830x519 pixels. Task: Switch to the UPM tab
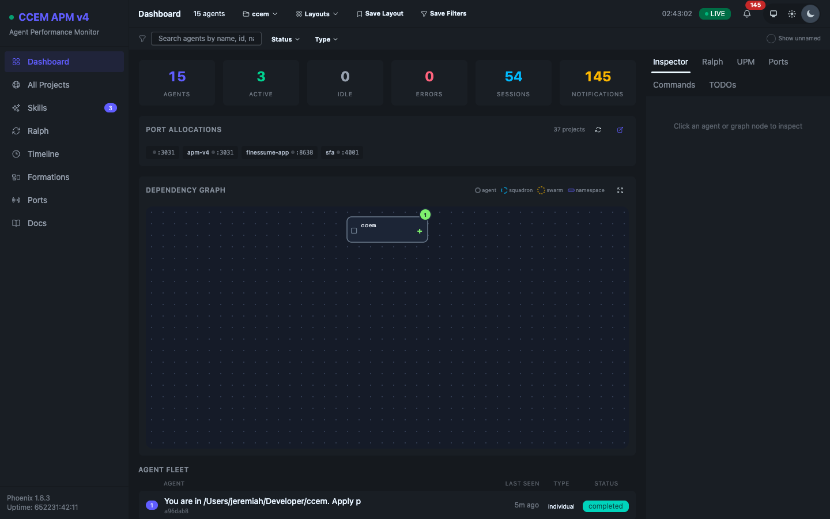(745, 62)
